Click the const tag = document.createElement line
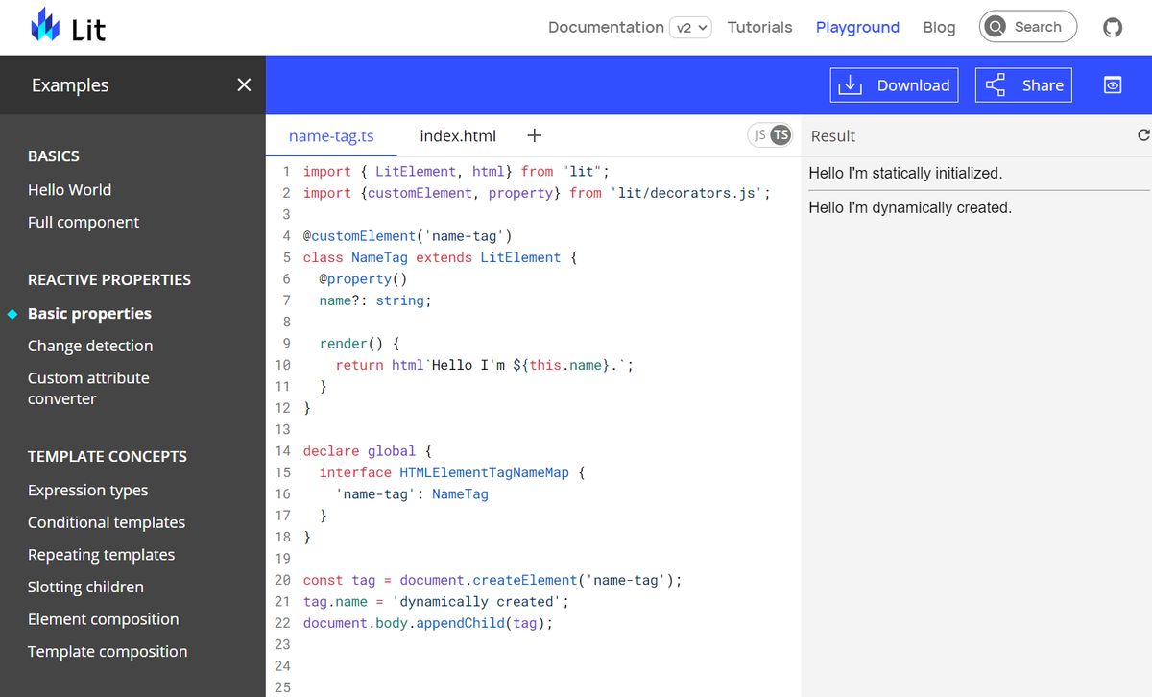This screenshot has height=697, width=1152. [x=492, y=580]
